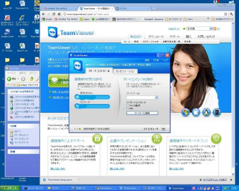The height and width of the screenshot is (191, 239).
Task: Open 詳しくはこちら link under presentation card
Action: [117, 169]
